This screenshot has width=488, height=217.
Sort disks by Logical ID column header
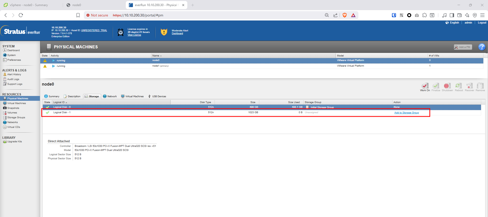[x=59, y=102]
